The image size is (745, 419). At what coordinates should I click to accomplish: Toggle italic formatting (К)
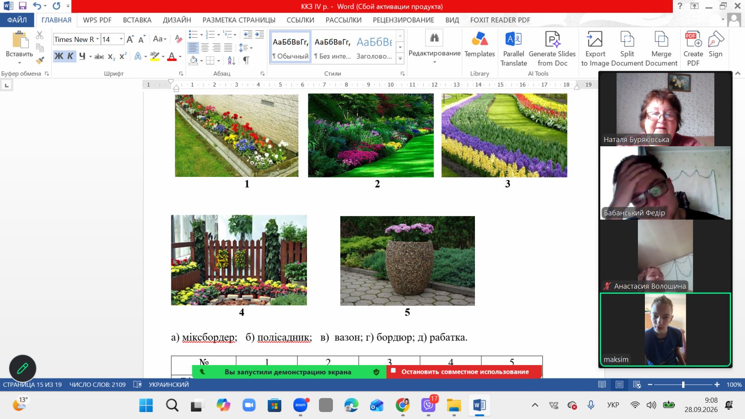pos(70,56)
